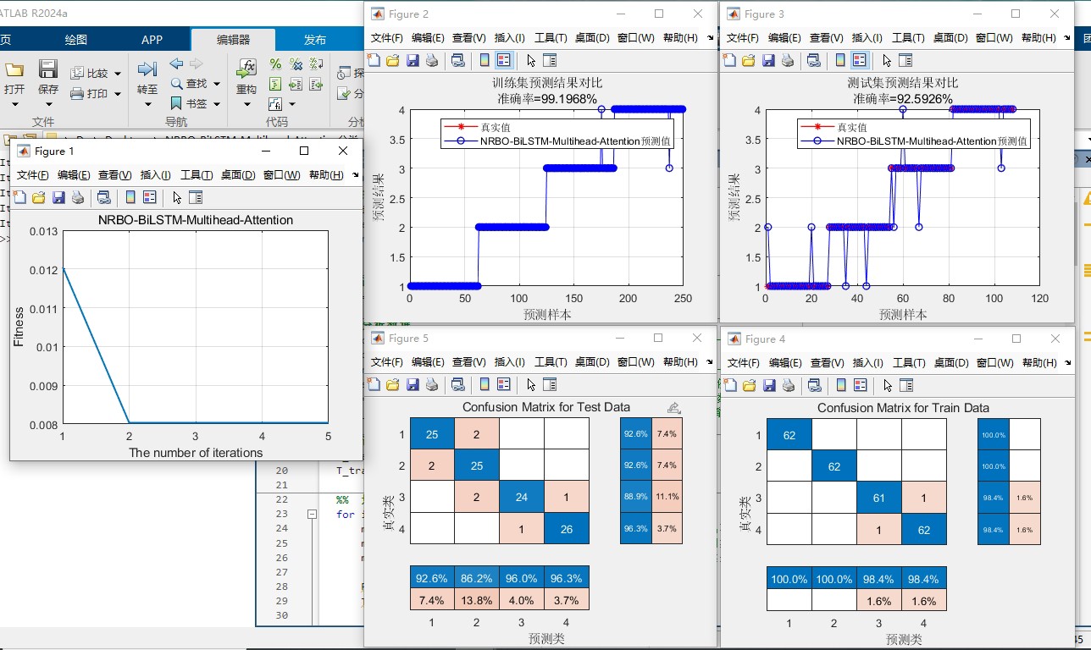Screen dimensions: 1091x650
Task: Open Property Inspector in Figure 3 toolbar
Action: click(x=905, y=60)
